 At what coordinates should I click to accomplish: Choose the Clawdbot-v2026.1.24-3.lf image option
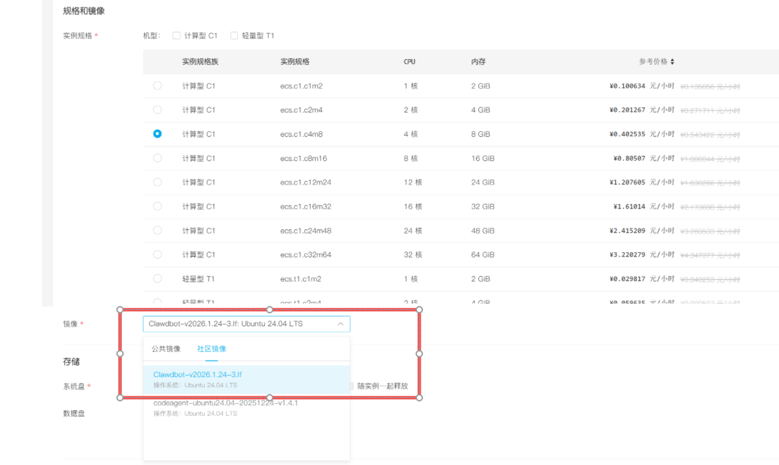247,379
